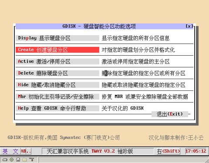
Task: Choose Delete 删除硬盘分区 entry
Action: (57, 73)
